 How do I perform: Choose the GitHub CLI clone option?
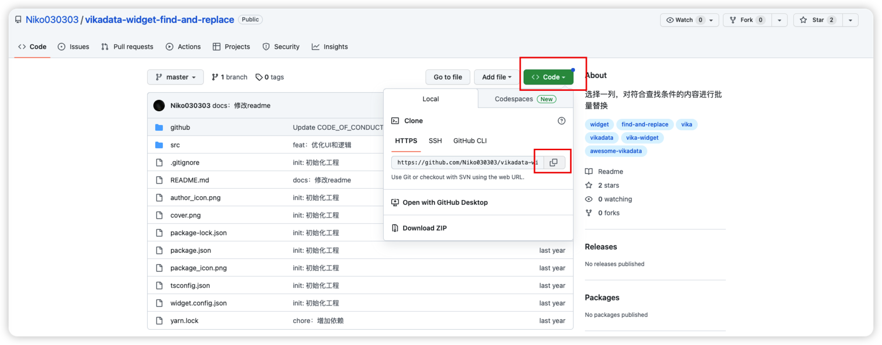[x=470, y=141]
